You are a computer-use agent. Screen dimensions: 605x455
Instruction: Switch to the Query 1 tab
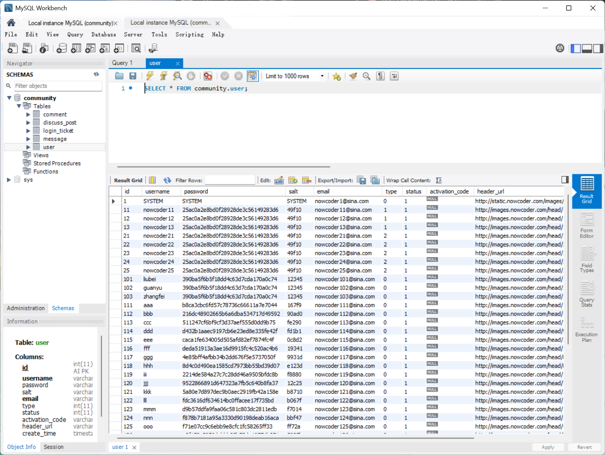[x=122, y=63]
